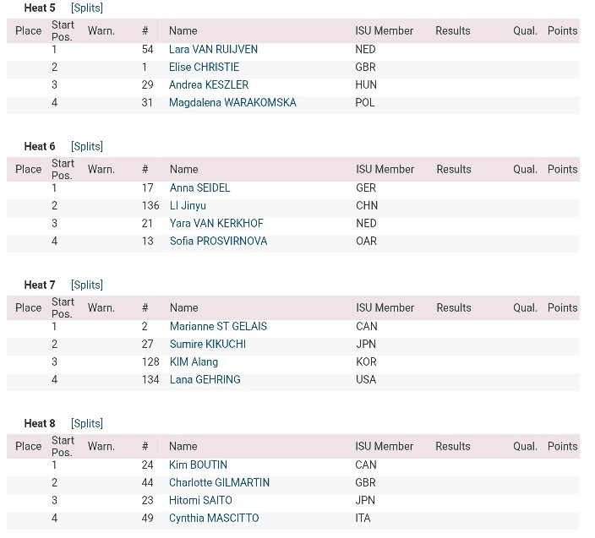The height and width of the screenshot is (538, 595).
Task: Open the Splits link for Heat 6
Action: [x=87, y=146]
